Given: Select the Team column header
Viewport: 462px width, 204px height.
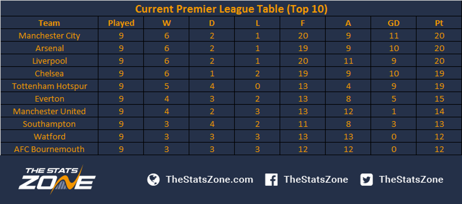Looking at the screenshot, I should 49,23.
